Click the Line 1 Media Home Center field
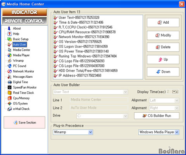 pos(99,100)
